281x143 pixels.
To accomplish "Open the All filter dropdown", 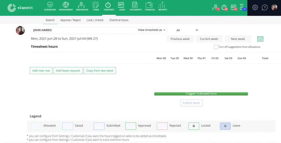I will point(187,30).
